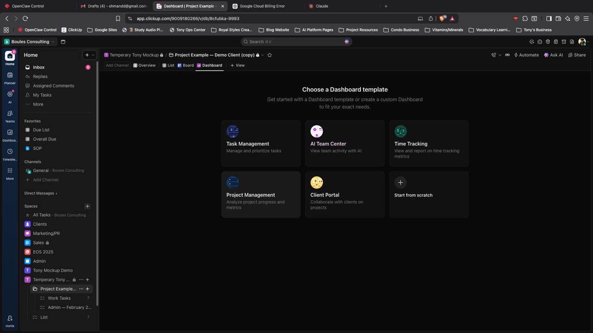Click the Invite icon at bottom left
This screenshot has height=333, width=593.
point(10,321)
